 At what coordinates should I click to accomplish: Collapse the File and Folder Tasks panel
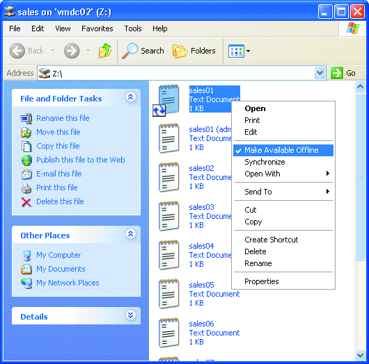(131, 97)
